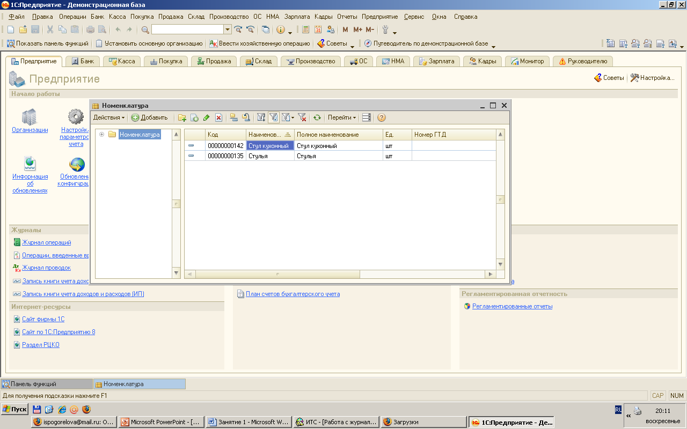Click the Сайт фирмы 1С link
687x429 pixels.
[43, 319]
